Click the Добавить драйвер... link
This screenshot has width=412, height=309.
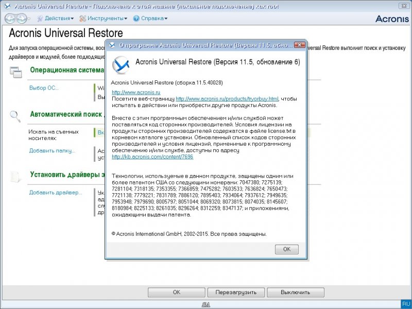pyautogui.click(x=56, y=193)
